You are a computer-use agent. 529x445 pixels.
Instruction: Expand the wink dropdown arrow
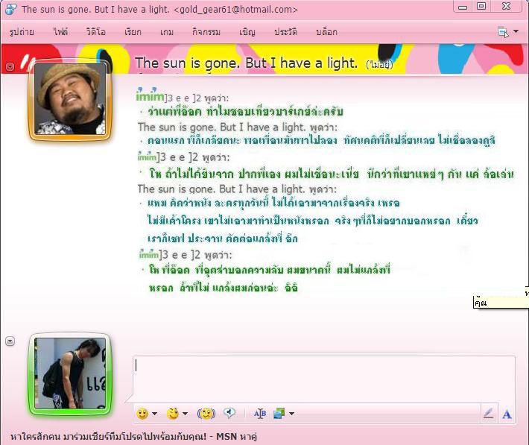(186, 414)
